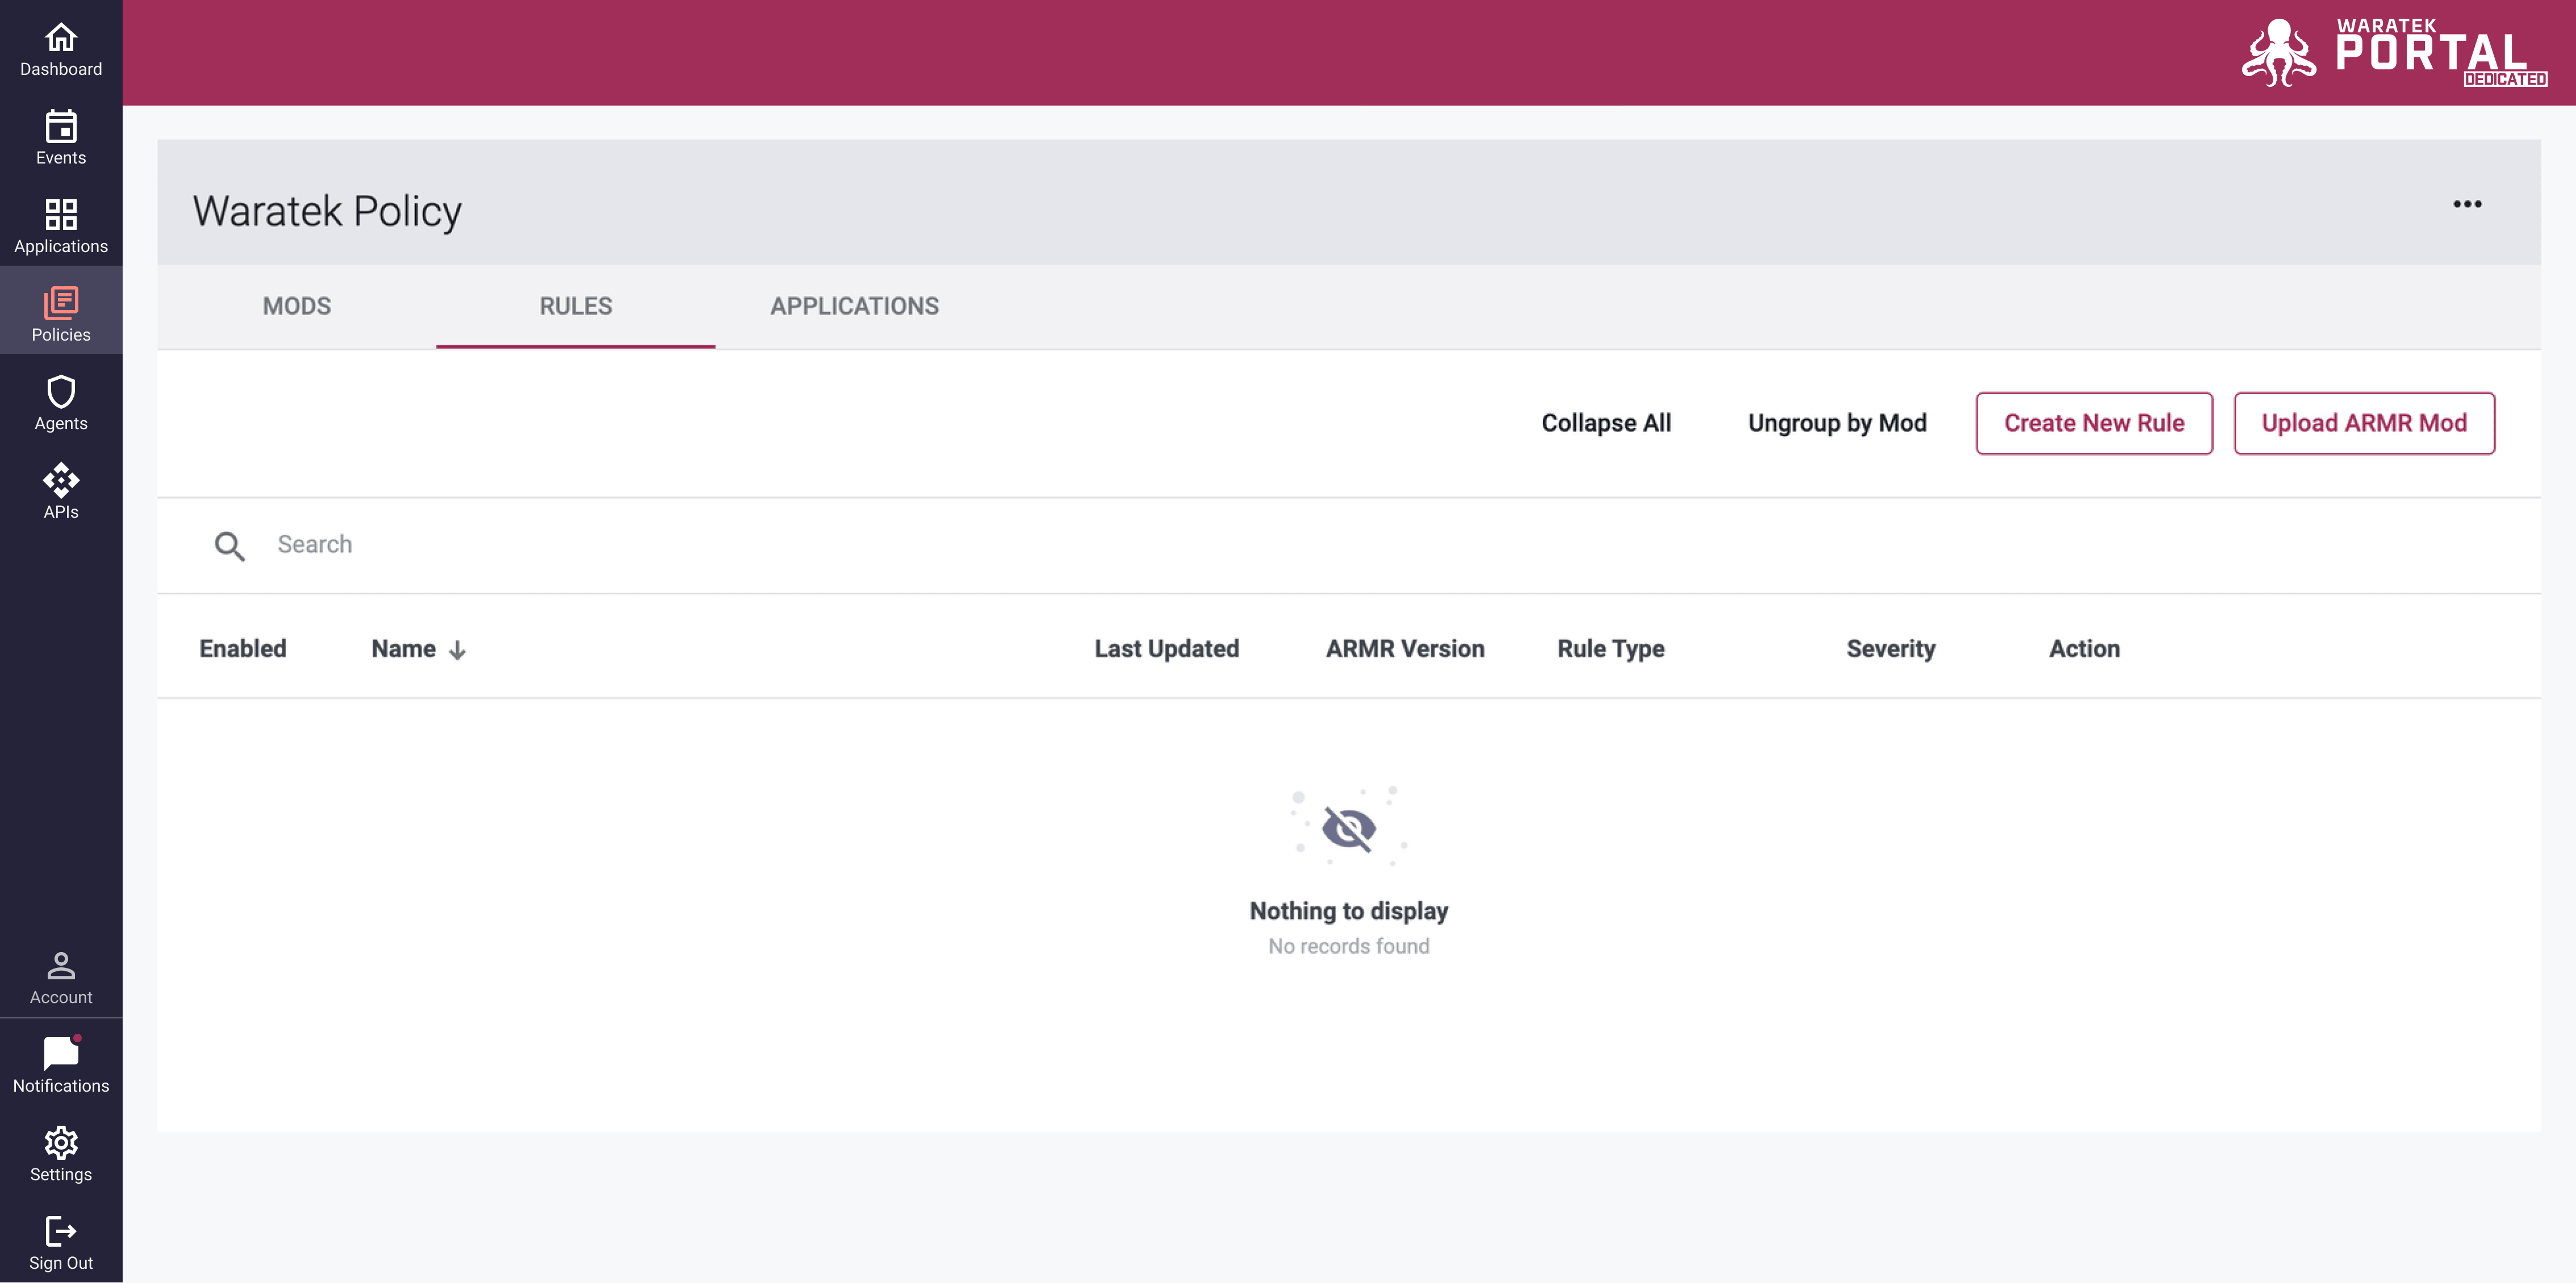2576x1283 pixels.
Task: Open Account profile in sidebar
Action: [61, 978]
